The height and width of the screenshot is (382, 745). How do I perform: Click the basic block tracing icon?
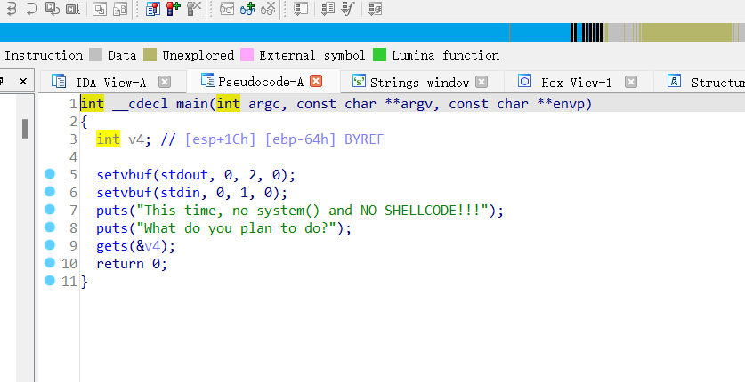click(375, 9)
